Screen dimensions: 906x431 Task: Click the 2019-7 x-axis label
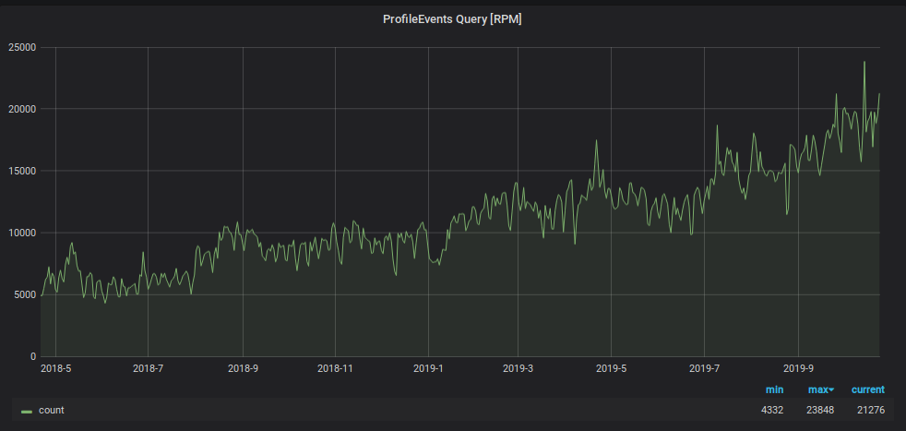[x=704, y=367]
